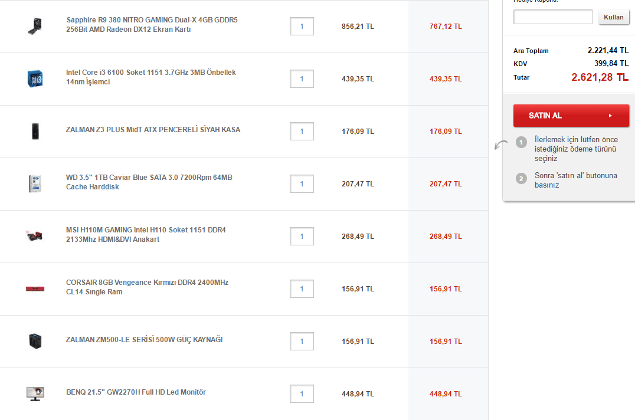Open the ZALMAN Z3 PLUS kasa link
The width and height of the screenshot is (635, 420).
(153, 130)
